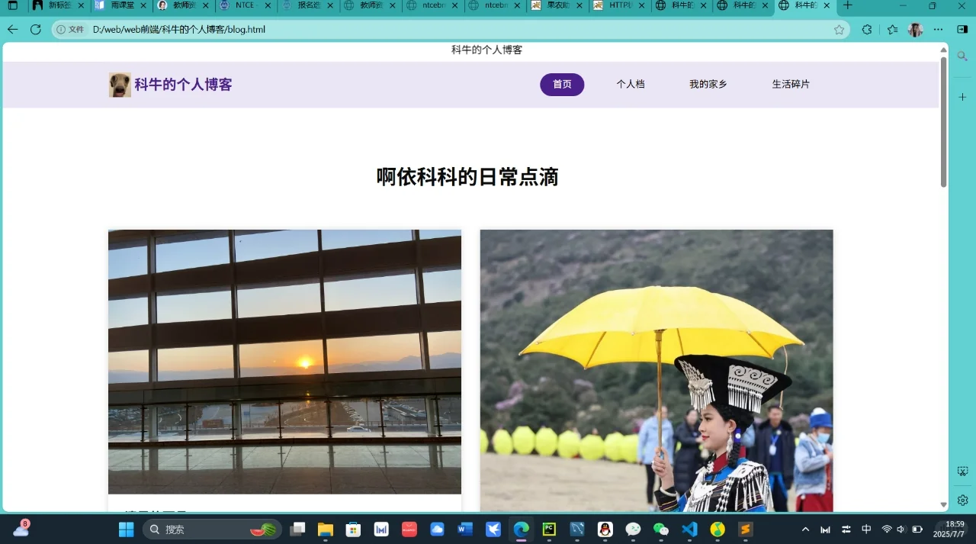The height and width of the screenshot is (544, 976).
Task: Switch to the HTTP browser tab
Action: click(615, 5)
